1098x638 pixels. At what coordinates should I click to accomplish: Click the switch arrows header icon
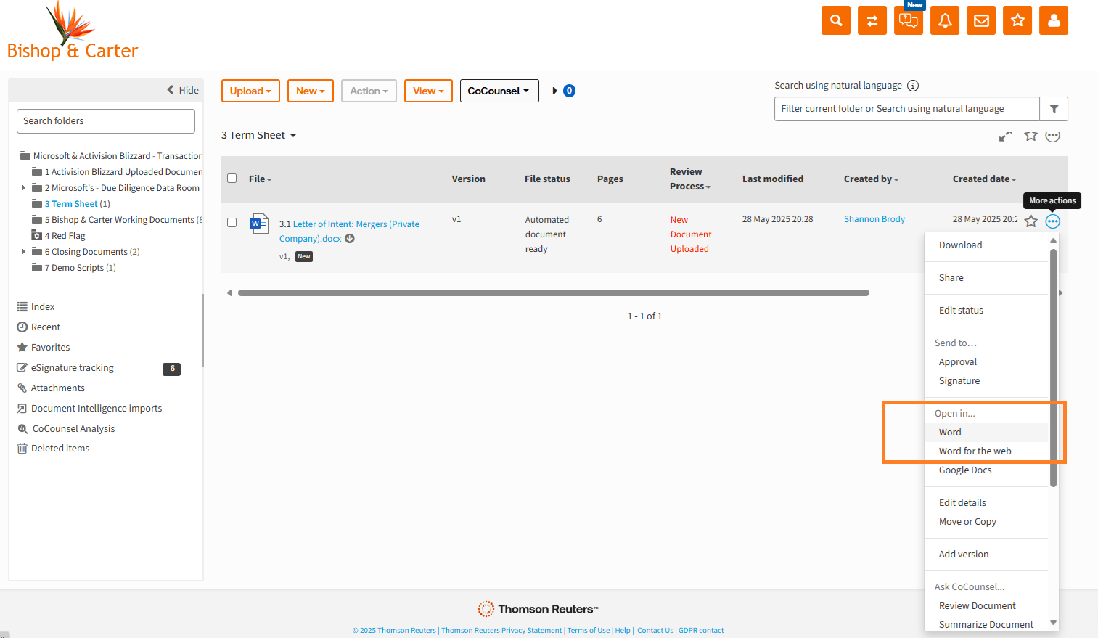872,20
